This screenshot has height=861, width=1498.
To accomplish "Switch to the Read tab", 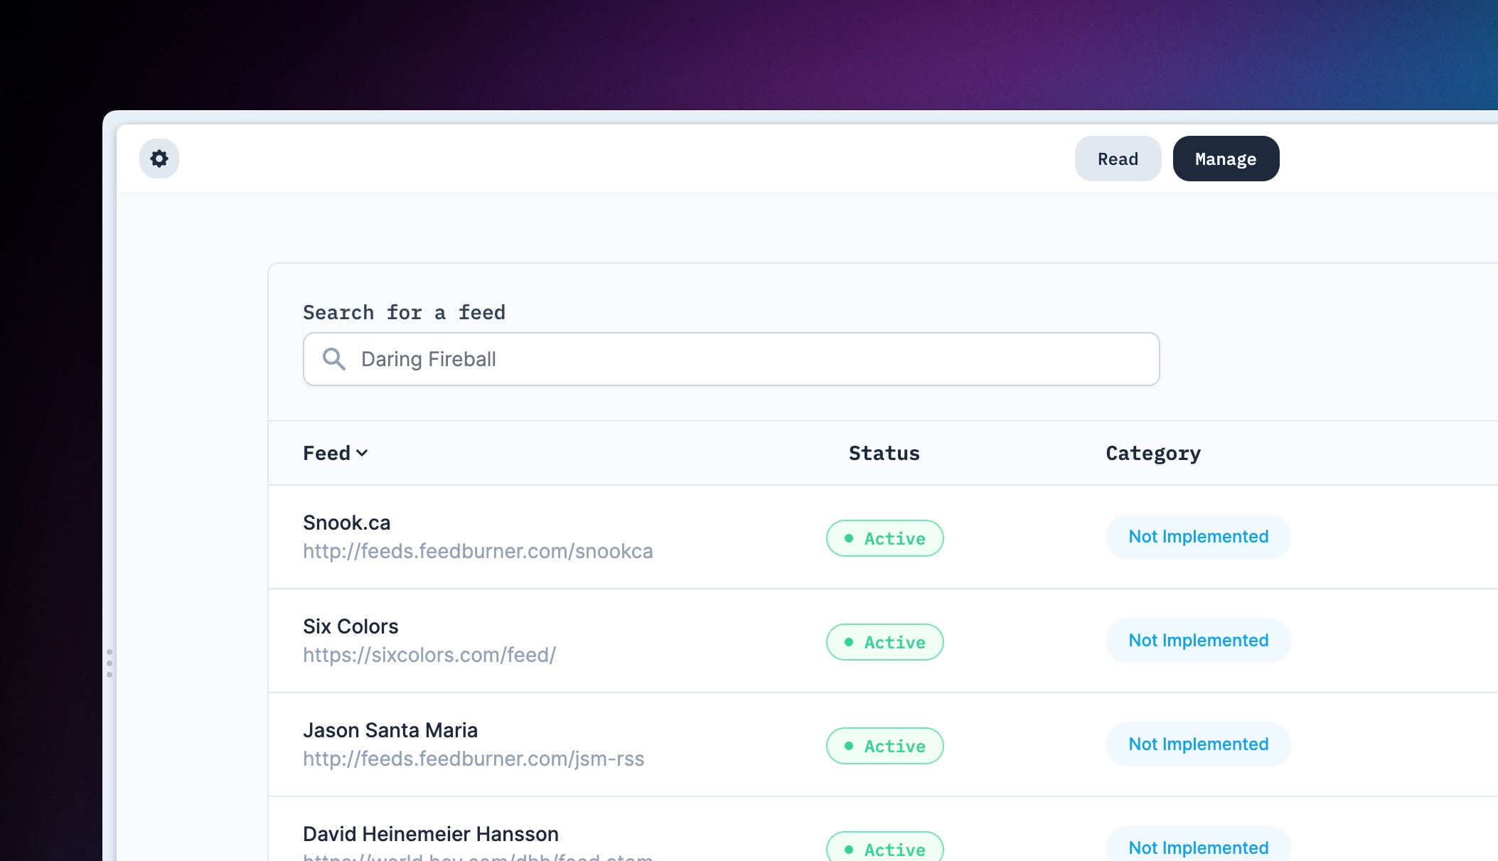I will click(1118, 159).
